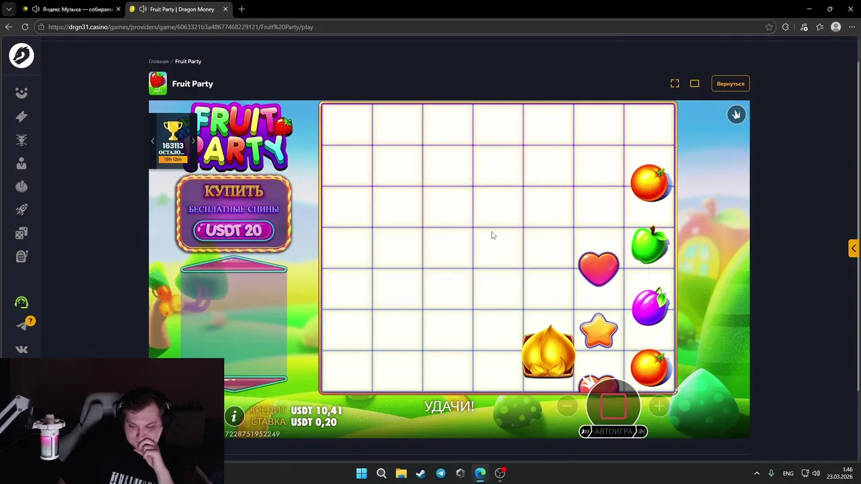Buy free spins for USDT 20
The image size is (861, 484).
(x=233, y=230)
